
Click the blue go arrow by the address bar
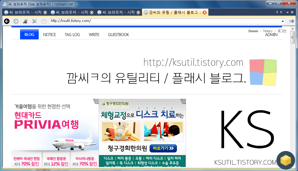[x=292, y=21]
